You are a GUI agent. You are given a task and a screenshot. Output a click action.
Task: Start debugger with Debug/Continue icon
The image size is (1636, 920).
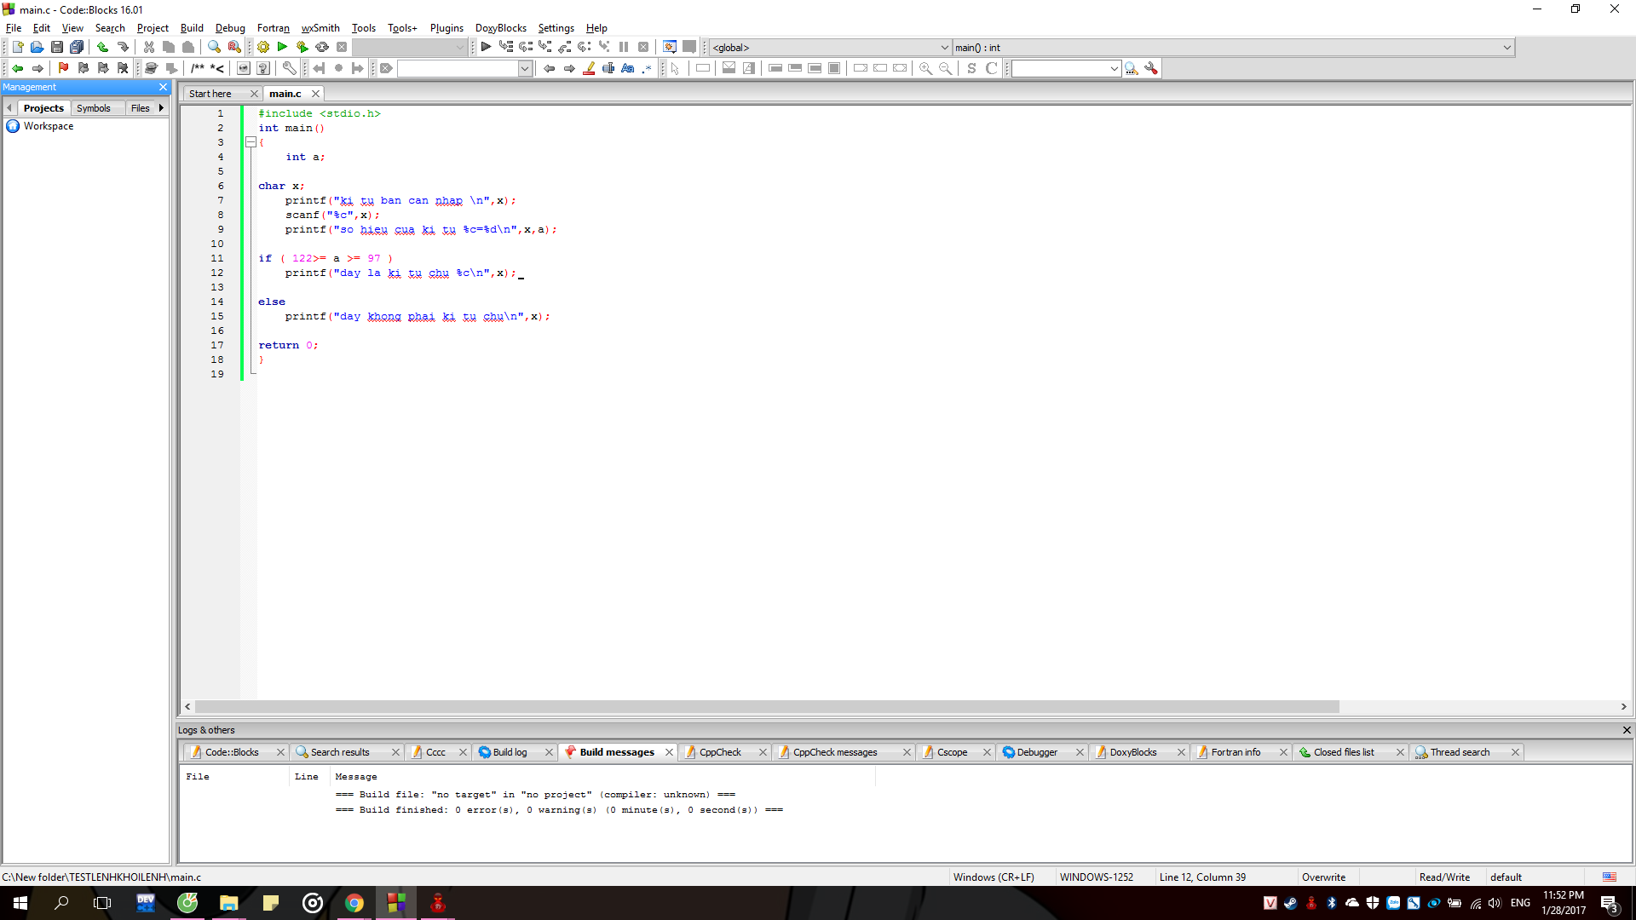(486, 48)
